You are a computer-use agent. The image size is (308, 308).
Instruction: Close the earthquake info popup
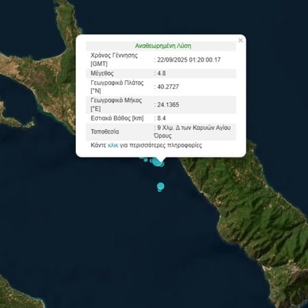[x=240, y=40]
